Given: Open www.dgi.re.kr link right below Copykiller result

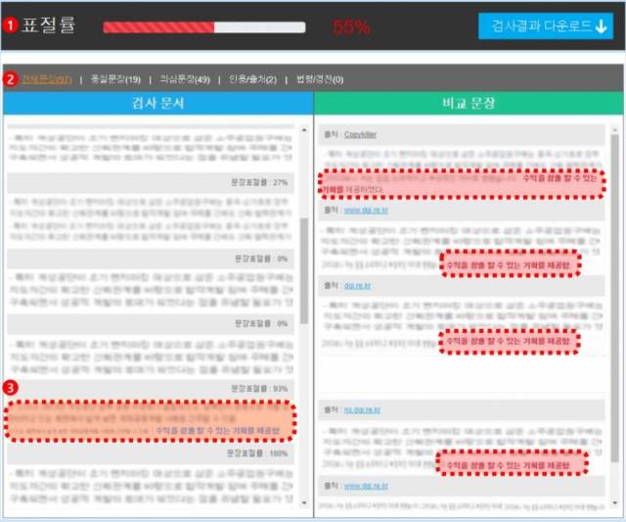Looking at the screenshot, I should [x=366, y=210].
